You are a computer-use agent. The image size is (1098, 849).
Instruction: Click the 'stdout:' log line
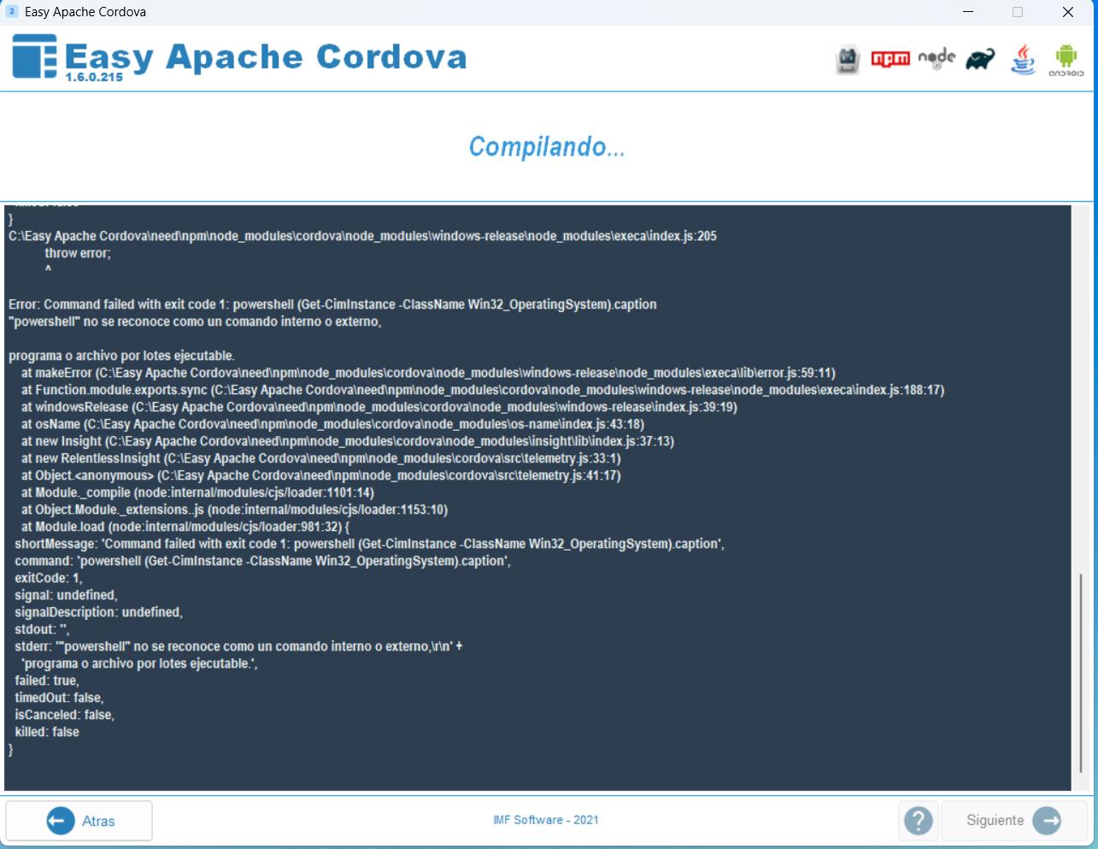click(42, 629)
